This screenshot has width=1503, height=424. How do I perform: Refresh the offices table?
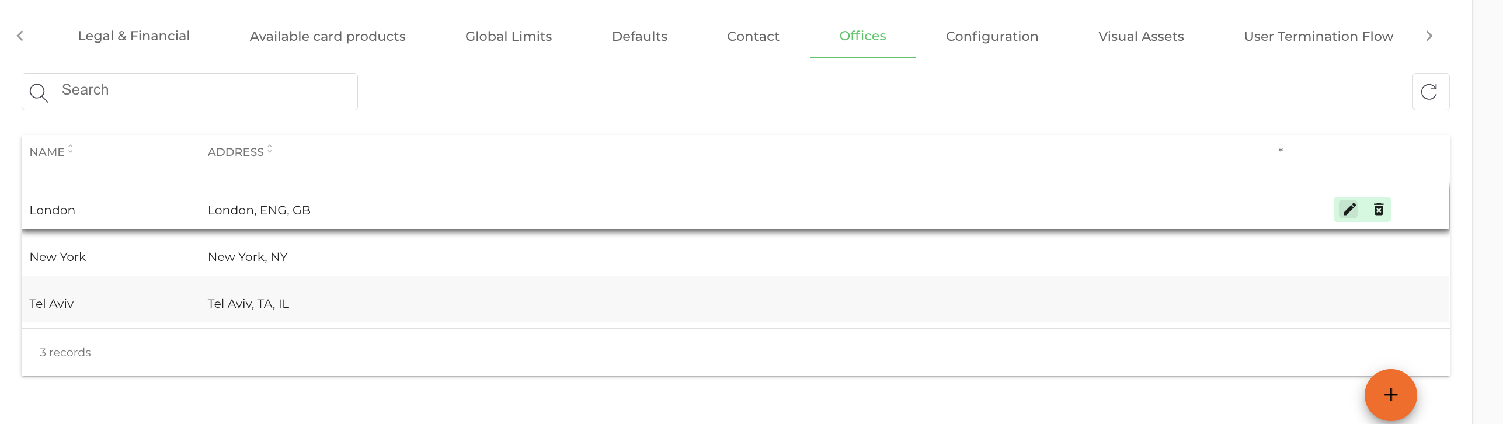(x=1431, y=92)
